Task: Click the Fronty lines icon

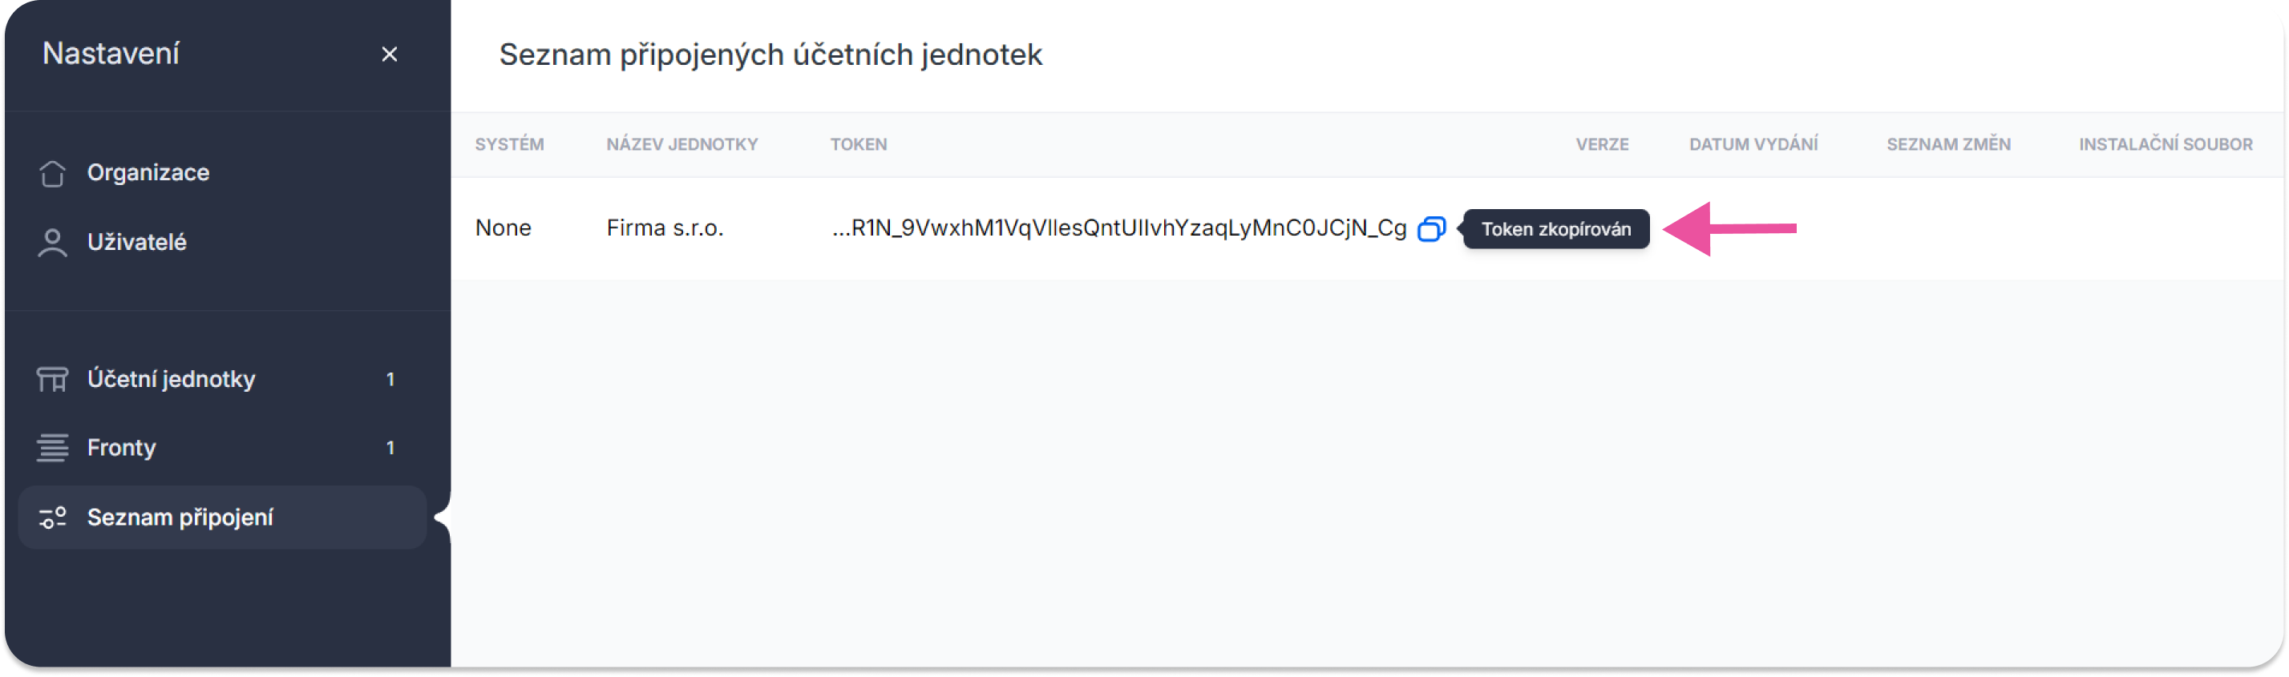Action: pyautogui.click(x=52, y=448)
